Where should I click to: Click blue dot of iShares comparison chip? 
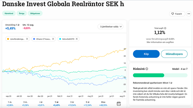pos(34,39)
